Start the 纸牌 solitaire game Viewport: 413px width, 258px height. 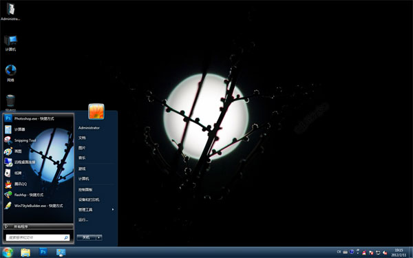(x=38, y=173)
